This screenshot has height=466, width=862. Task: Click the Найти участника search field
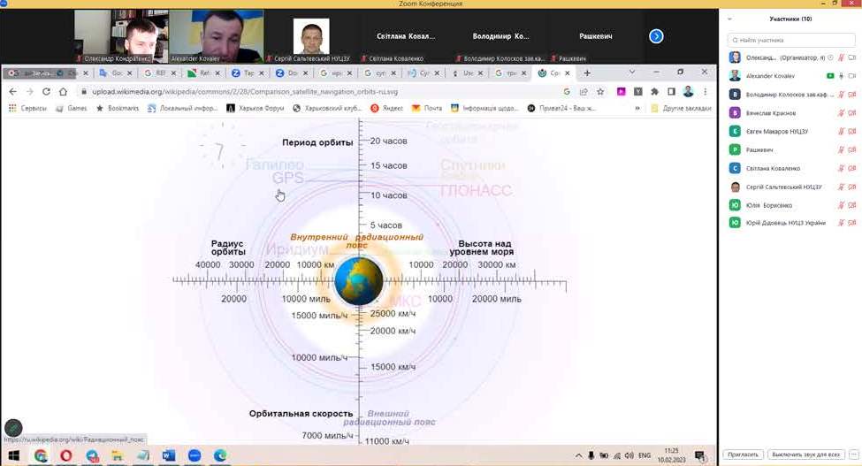[x=791, y=40]
